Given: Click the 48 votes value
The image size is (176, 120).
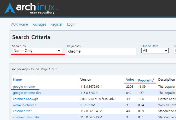Looking at the screenshot, I should (128, 111).
